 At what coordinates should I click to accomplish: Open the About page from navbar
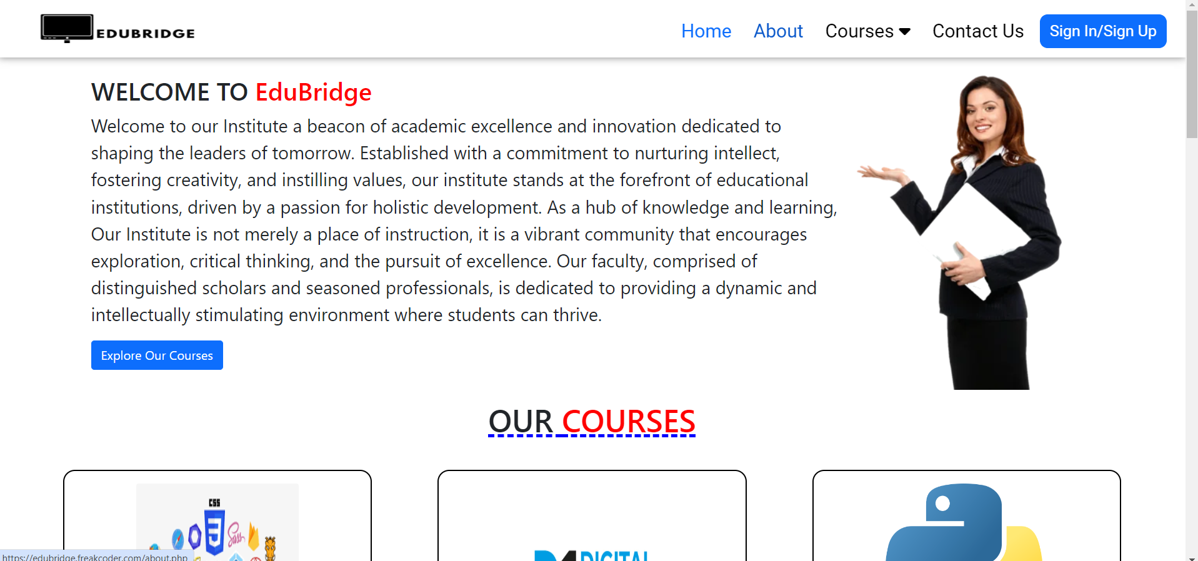pos(778,31)
